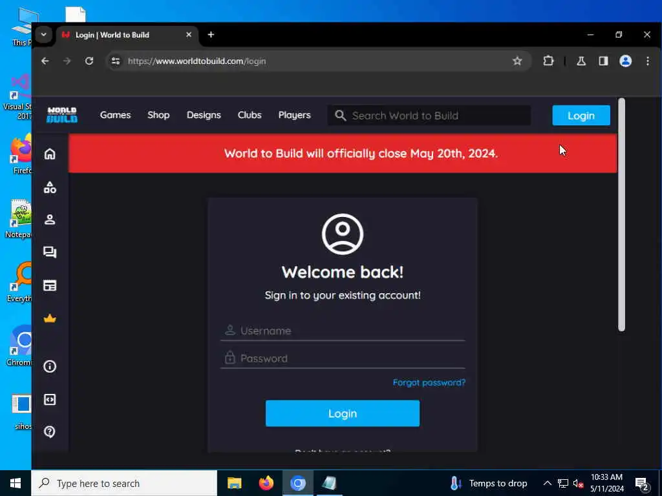This screenshot has height=496, width=662.
Task: Open the help question mark sidebar icon
Action: (x=50, y=431)
